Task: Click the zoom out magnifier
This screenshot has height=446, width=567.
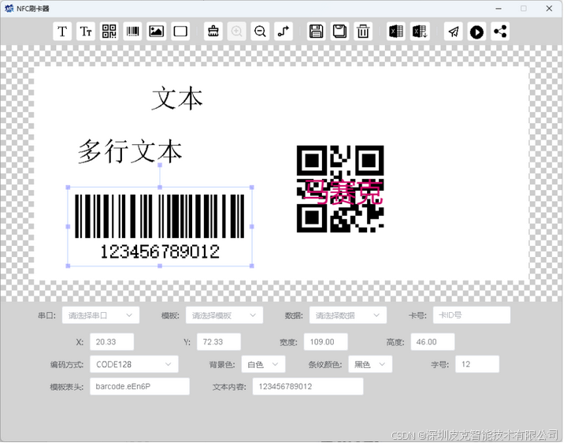Action: coord(260,32)
